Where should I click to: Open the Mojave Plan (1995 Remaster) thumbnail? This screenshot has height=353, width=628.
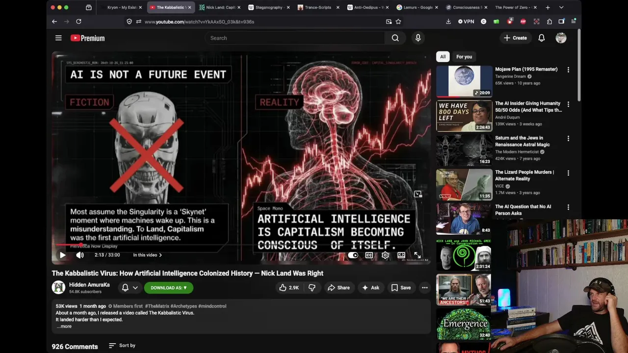[464, 81]
